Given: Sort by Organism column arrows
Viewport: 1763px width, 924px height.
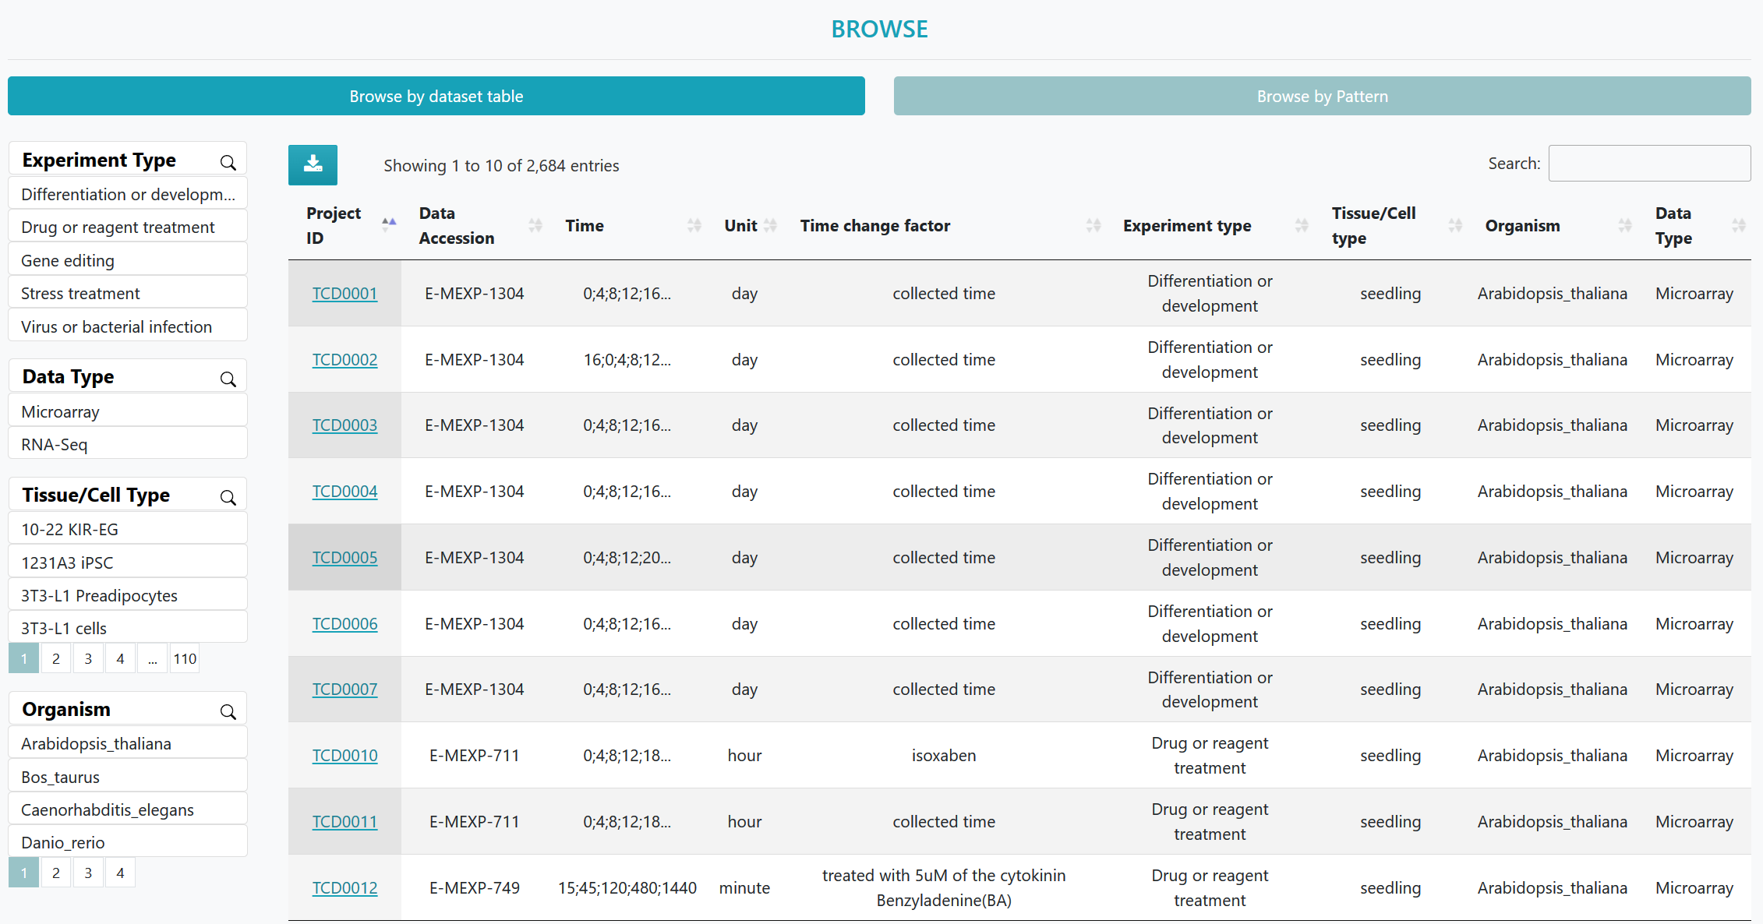Looking at the screenshot, I should 1624,225.
